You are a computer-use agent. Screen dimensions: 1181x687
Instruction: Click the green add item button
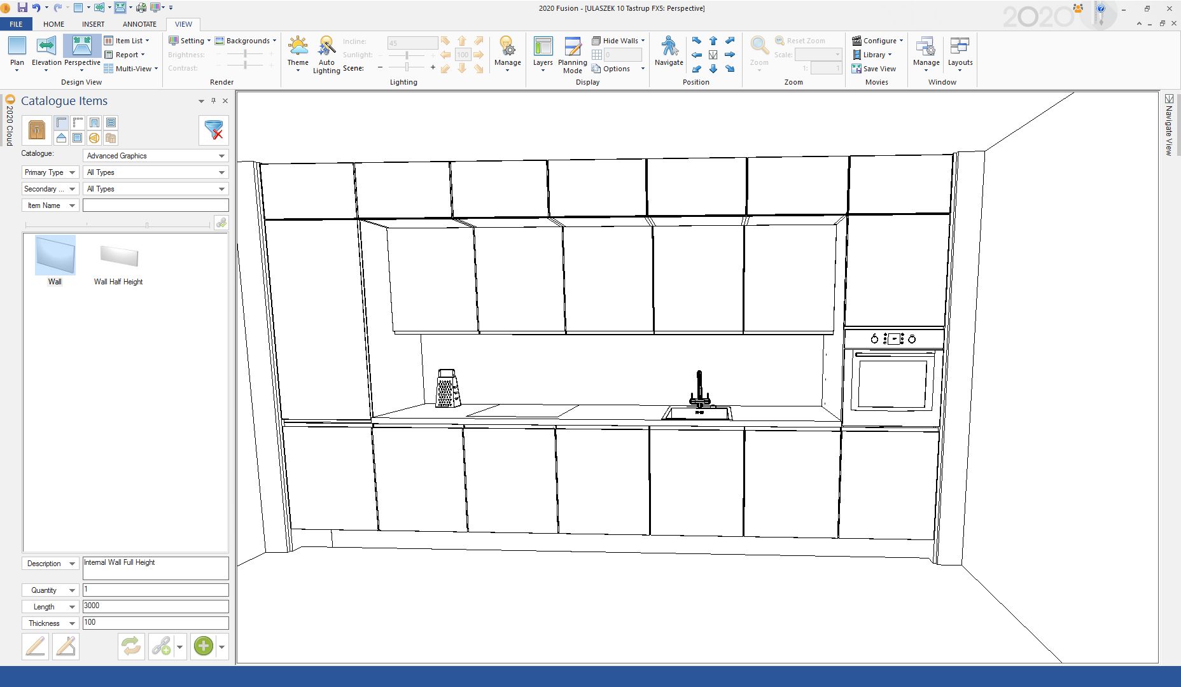[x=203, y=647]
